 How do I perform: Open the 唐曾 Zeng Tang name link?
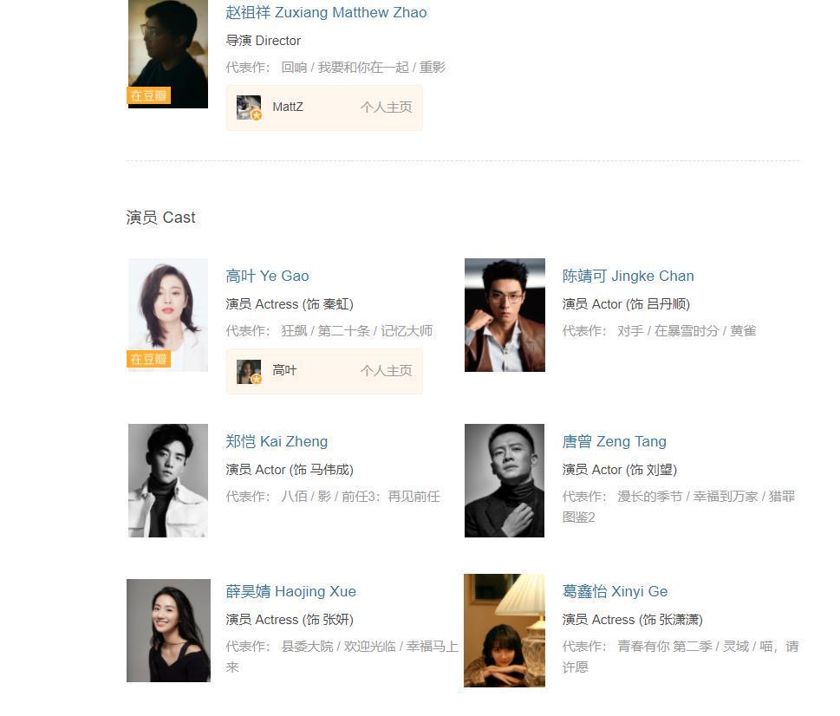[x=614, y=441]
